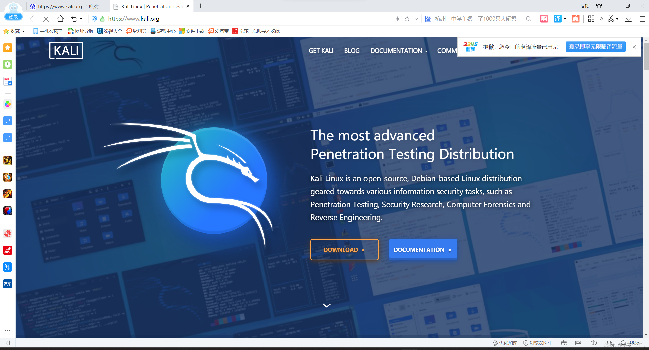Open the sidebar colorful photos icon

(x=8, y=104)
